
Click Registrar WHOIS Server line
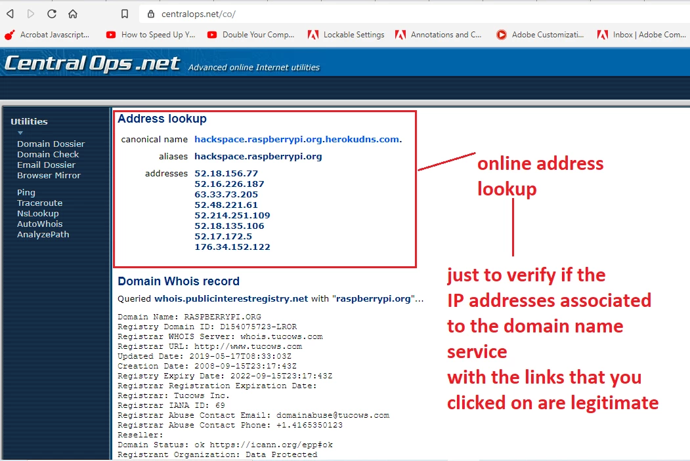220,336
